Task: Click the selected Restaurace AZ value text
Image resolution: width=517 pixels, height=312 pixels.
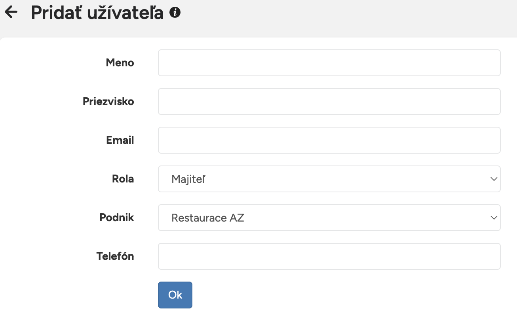Action: pos(208,218)
